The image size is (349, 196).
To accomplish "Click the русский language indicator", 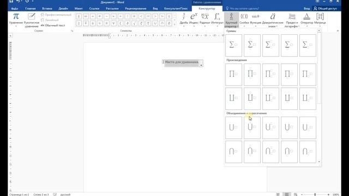I will 65,194.
